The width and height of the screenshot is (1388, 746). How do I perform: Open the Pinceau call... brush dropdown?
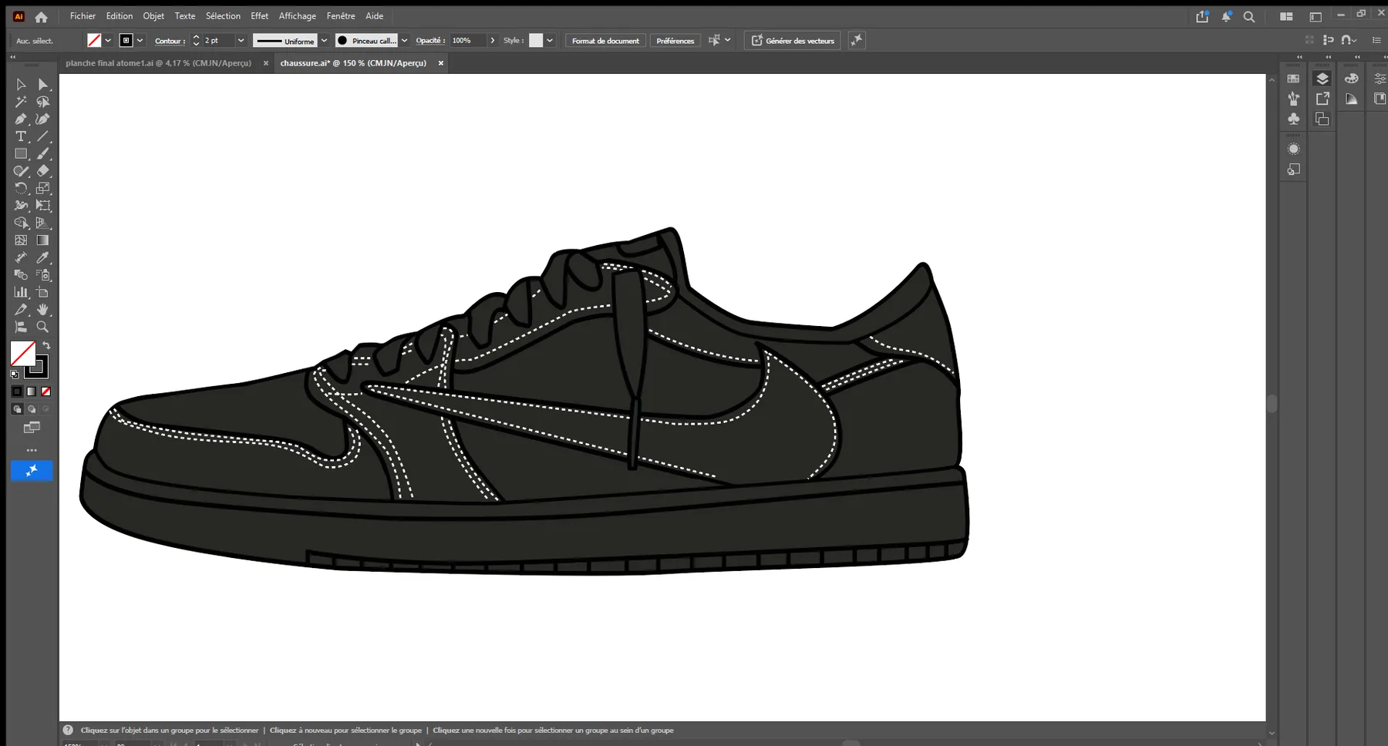pos(404,41)
